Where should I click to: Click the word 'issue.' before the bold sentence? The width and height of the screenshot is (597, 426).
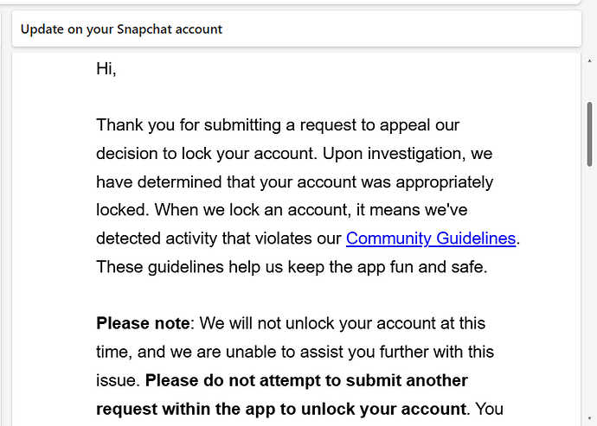tap(119, 380)
